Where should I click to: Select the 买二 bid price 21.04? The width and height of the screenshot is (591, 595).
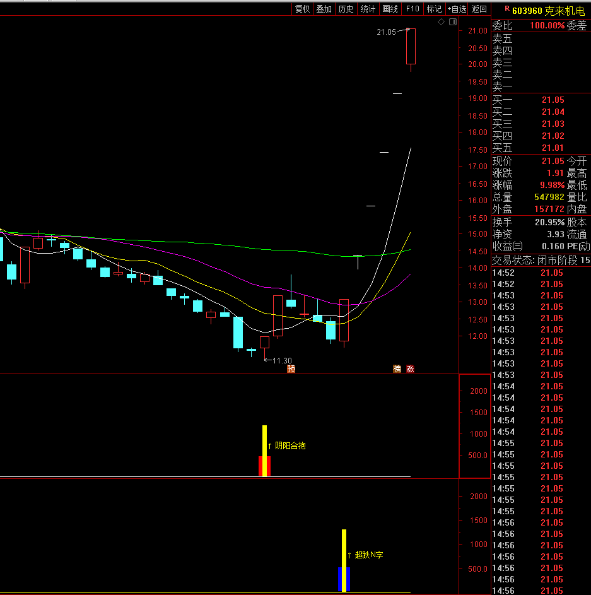click(x=553, y=112)
